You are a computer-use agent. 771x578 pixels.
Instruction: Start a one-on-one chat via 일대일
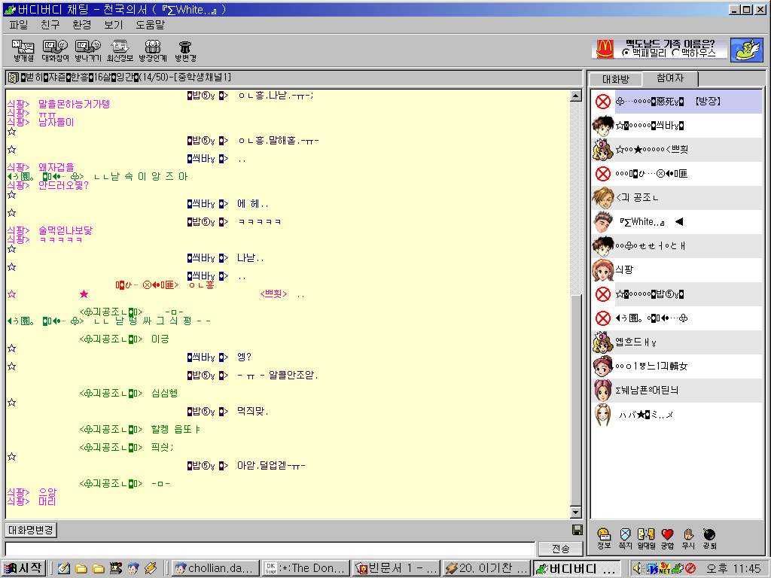pyautogui.click(x=646, y=538)
